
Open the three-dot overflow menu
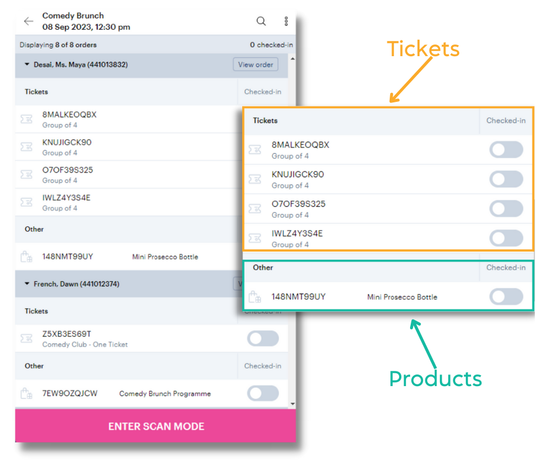pyautogui.click(x=286, y=20)
